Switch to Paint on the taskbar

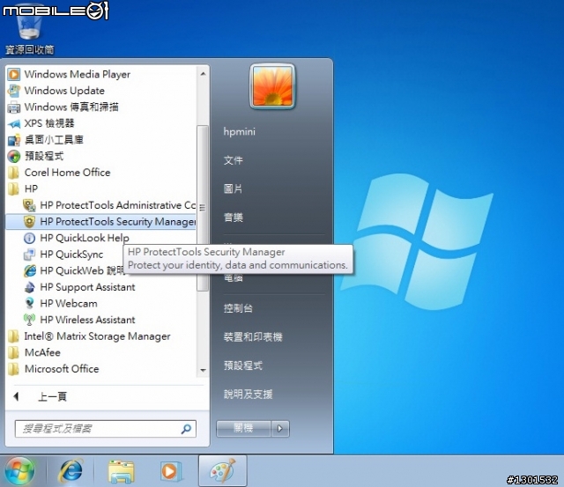(x=223, y=471)
